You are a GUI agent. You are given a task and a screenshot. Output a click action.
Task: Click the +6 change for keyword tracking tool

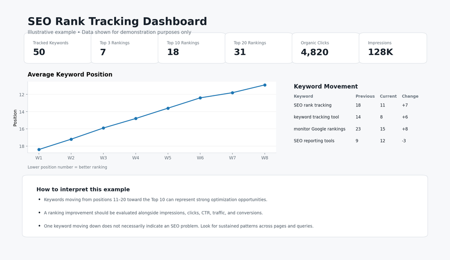(x=405, y=117)
